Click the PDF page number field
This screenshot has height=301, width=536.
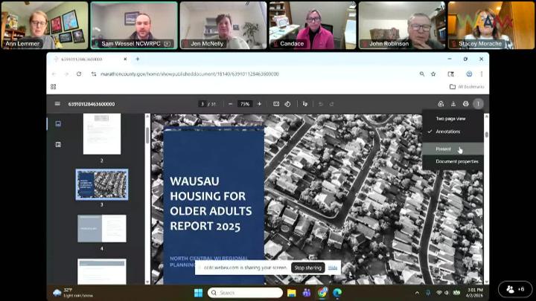[202, 104]
